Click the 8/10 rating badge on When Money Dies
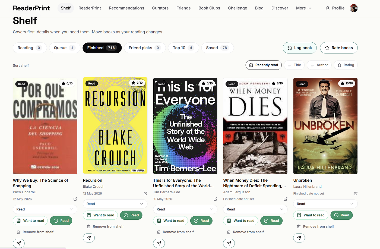The width and height of the screenshot is (380, 249). 277,83
